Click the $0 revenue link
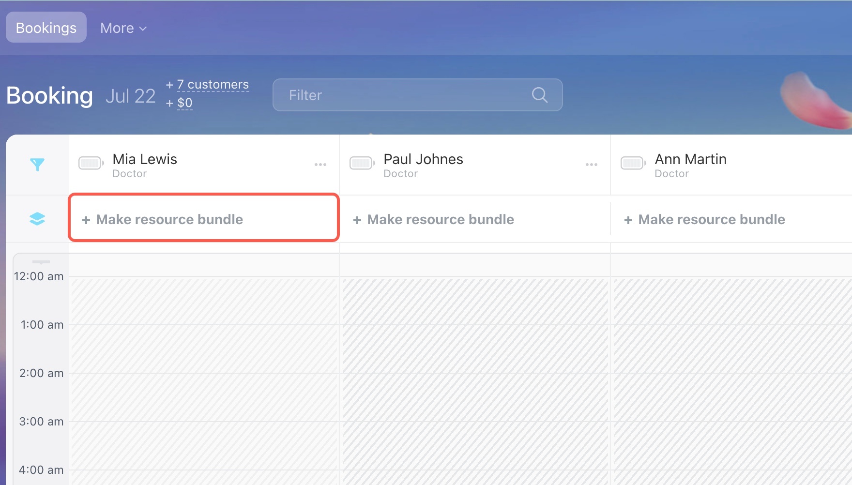Viewport: 852px width, 485px height. coord(184,103)
